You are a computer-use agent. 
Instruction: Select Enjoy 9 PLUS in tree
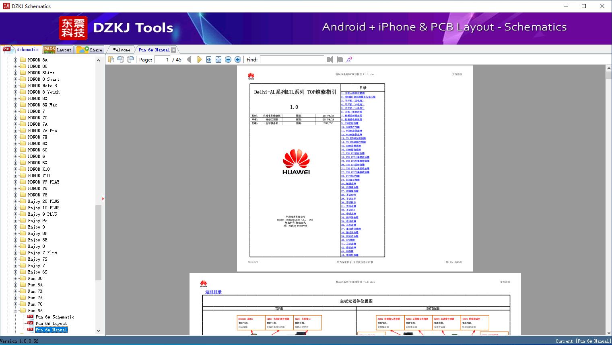tap(42, 214)
